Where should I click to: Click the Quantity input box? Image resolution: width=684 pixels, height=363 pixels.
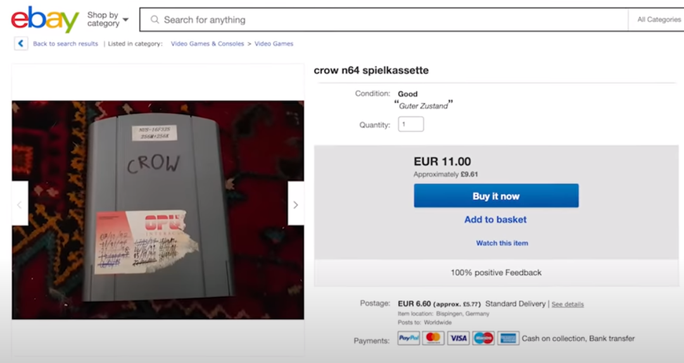pyautogui.click(x=411, y=124)
